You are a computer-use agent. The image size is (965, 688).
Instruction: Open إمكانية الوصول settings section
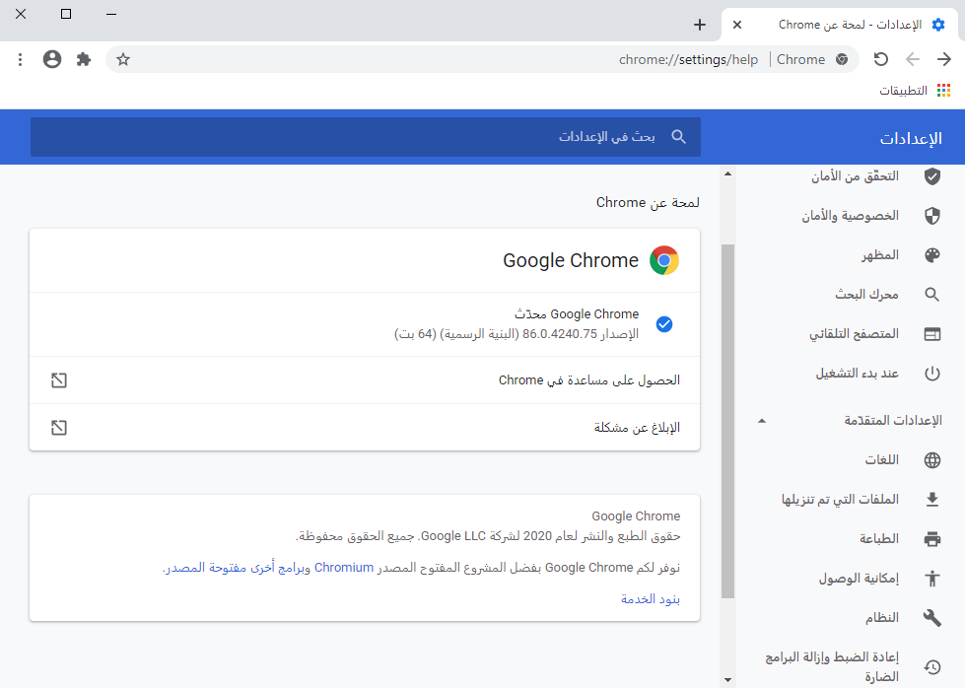pyautogui.click(x=859, y=579)
